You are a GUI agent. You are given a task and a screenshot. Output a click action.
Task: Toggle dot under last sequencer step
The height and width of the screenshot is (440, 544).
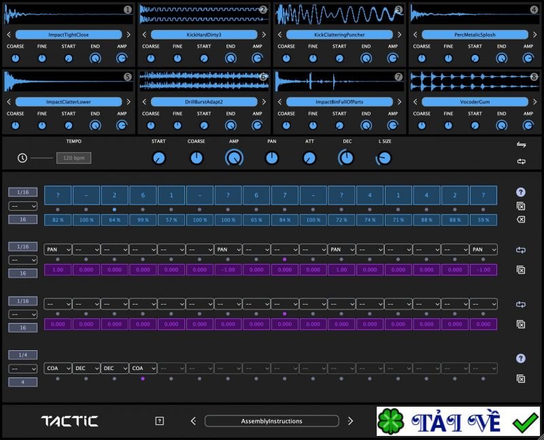click(483, 209)
